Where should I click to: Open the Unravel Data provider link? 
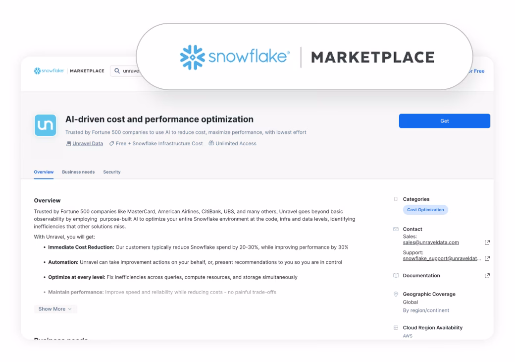pyautogui.click(x=88, y=144)
